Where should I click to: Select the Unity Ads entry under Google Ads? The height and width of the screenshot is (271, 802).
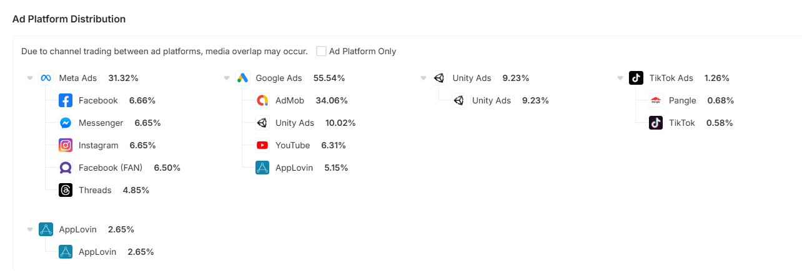pyautogui.click(x=294, y=123)
